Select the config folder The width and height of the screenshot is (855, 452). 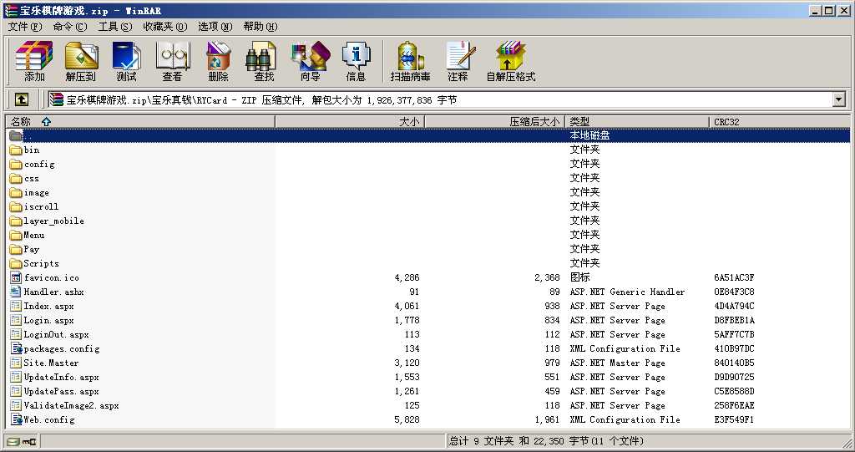(x=33, y=164)
